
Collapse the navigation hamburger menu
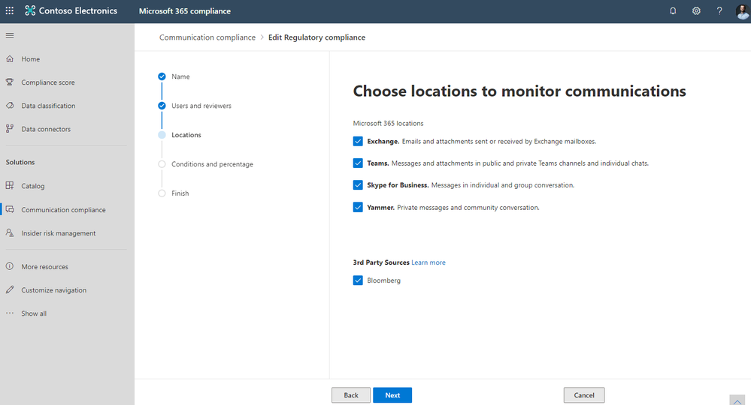coord(10,35)
